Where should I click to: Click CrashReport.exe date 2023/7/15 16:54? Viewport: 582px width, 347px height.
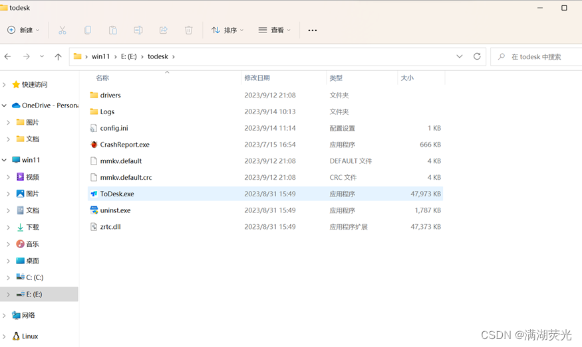point(270,145)
